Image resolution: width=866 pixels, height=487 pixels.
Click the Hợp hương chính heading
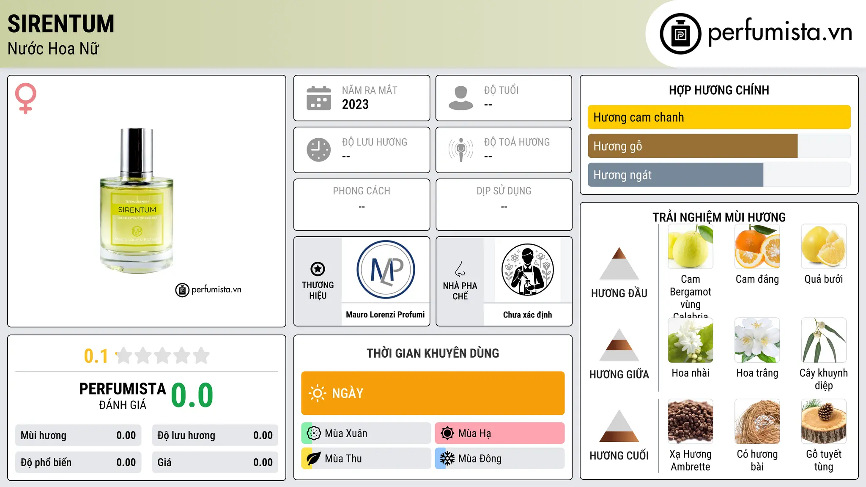coord(719,90)
